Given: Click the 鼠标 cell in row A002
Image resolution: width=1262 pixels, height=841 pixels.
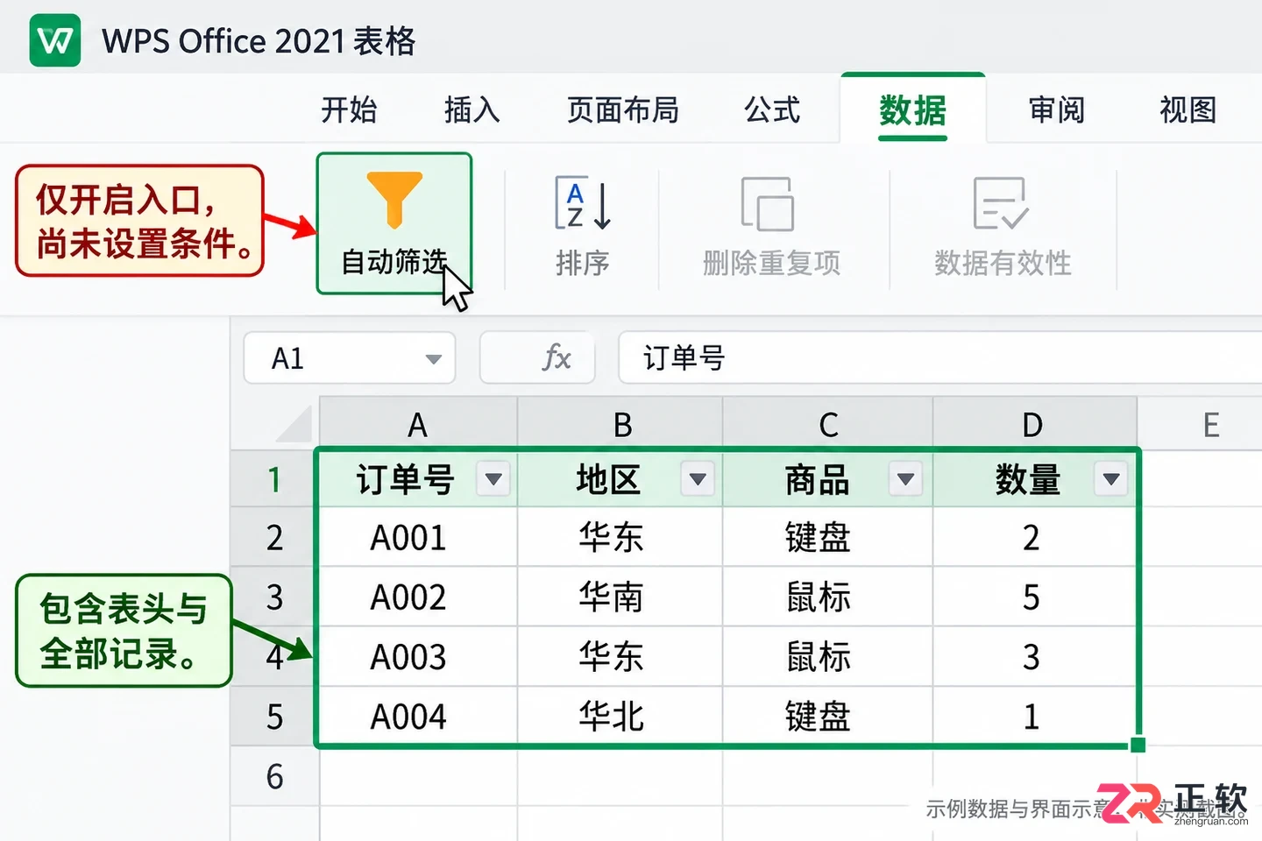Looking at the screenshot, I should point(828,597).
